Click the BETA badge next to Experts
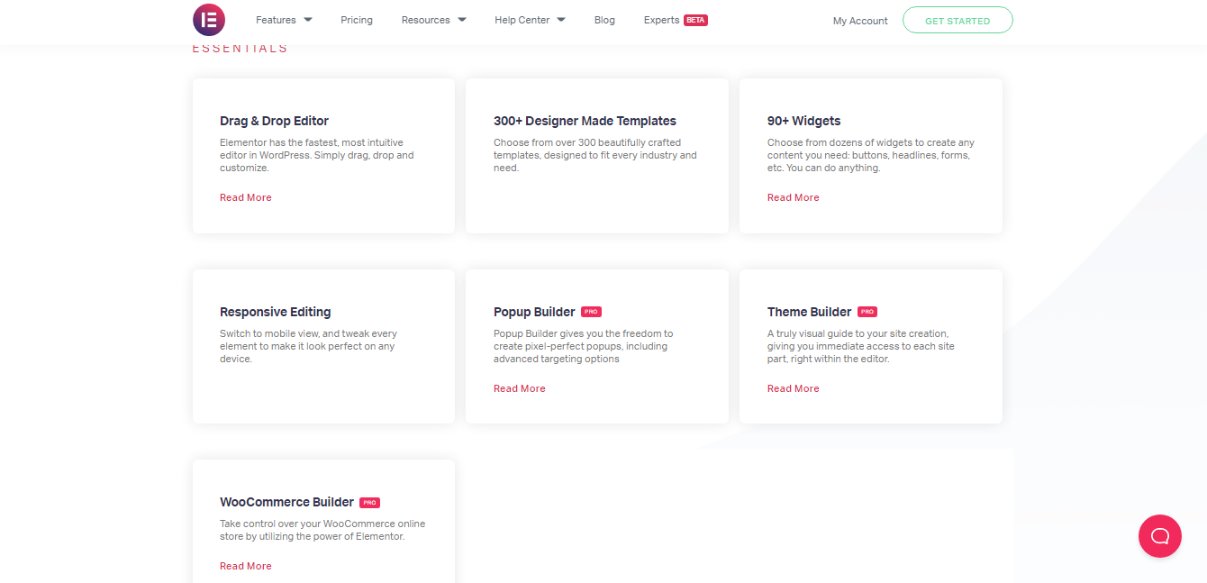This screenshot has height=583, width=1207. (695, 20)
